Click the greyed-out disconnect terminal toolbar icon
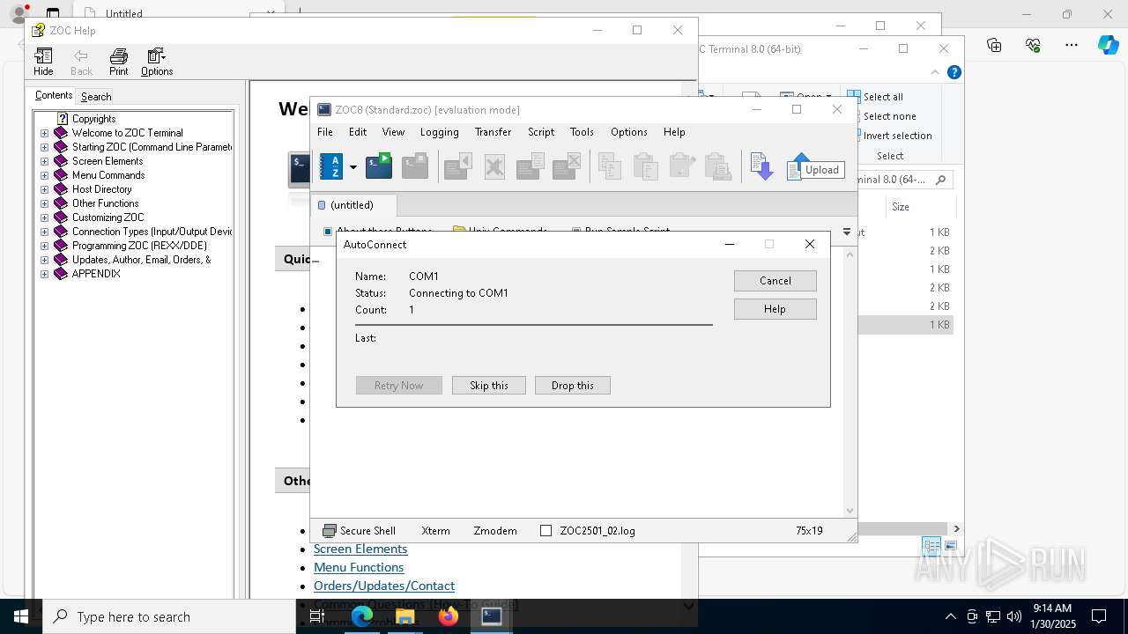Screen dimensions: 1128x634 (x=415, y=166)
